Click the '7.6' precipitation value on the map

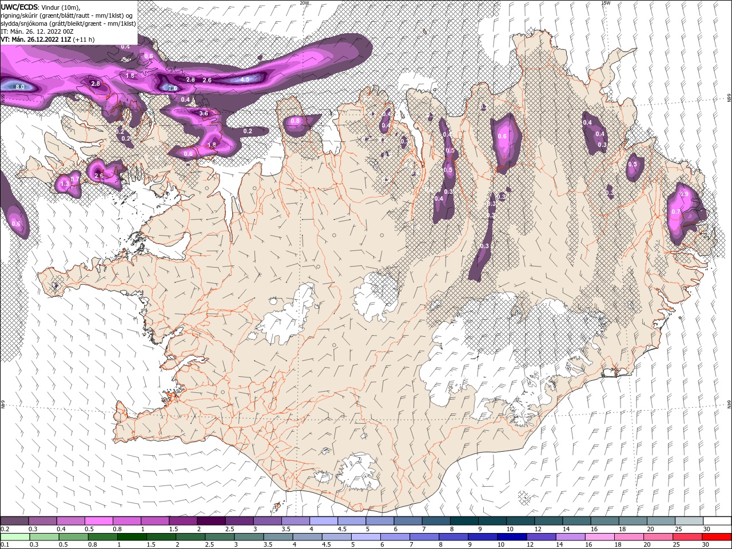172,88
